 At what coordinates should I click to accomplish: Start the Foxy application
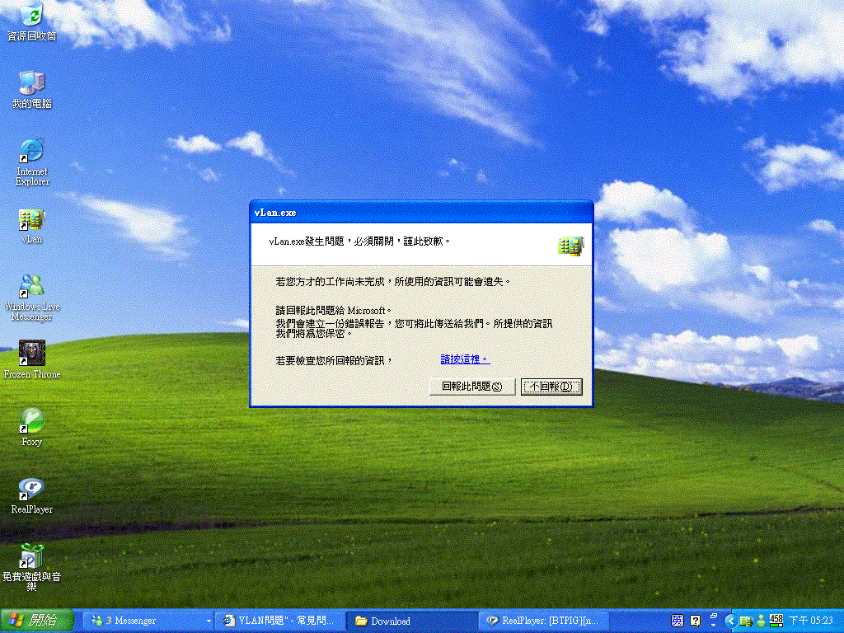31,420
